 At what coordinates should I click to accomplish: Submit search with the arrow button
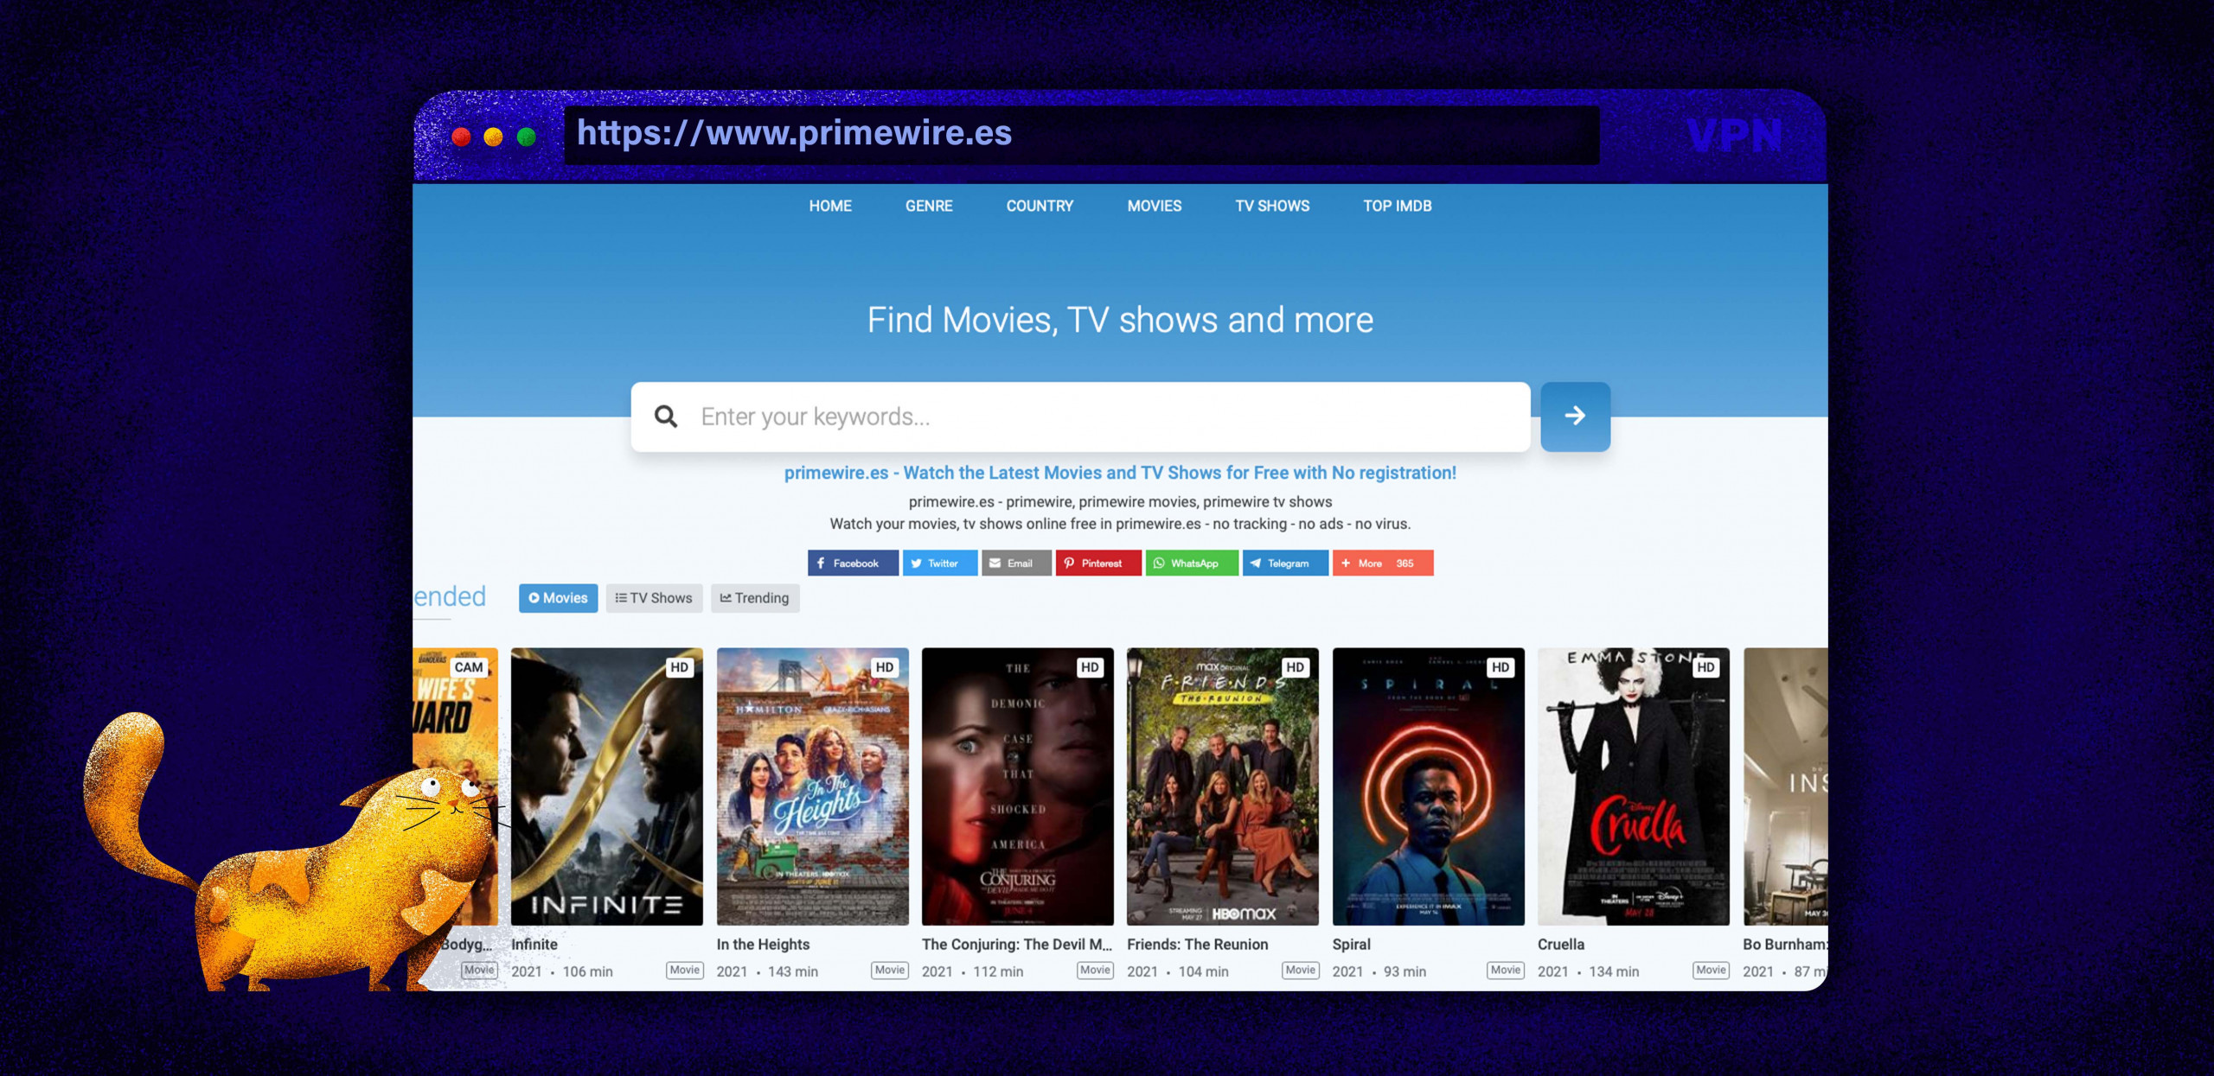click(x=1575, y=417)
